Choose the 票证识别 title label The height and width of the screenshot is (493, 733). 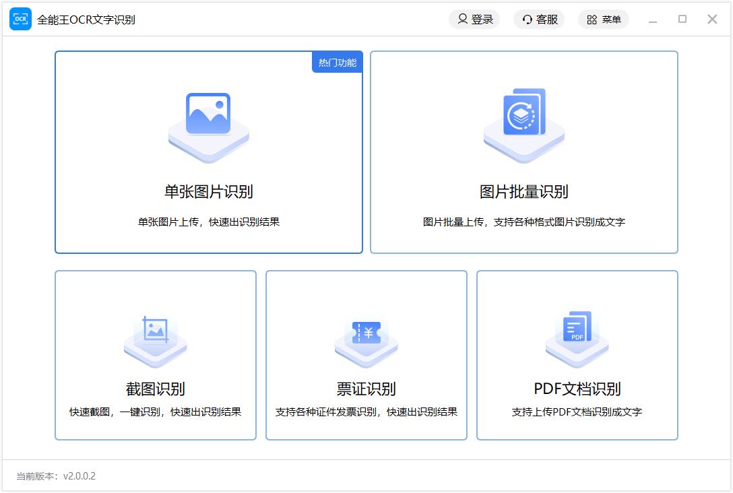[x=366, y=389]
